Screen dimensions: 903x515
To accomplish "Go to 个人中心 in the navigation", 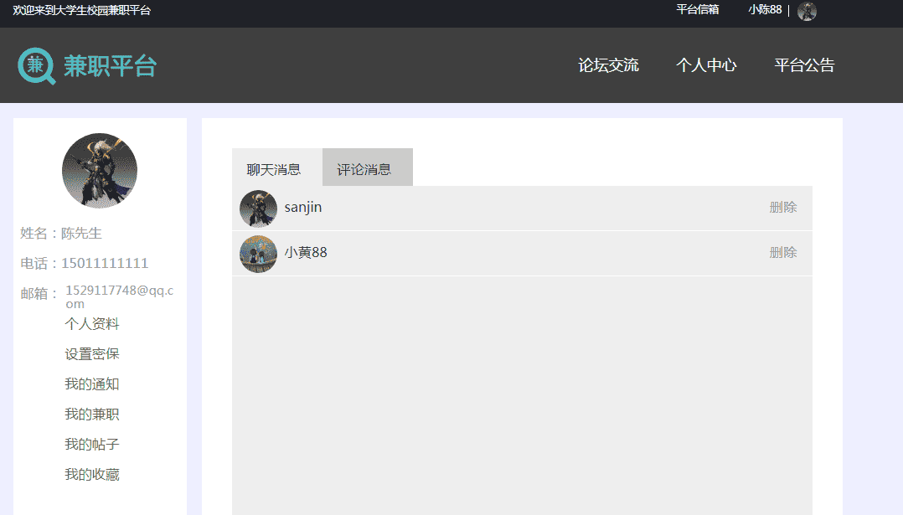I will [706, 65].
